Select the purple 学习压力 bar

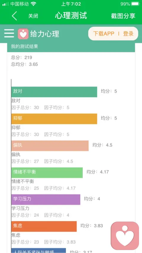[x=46, y=200]
